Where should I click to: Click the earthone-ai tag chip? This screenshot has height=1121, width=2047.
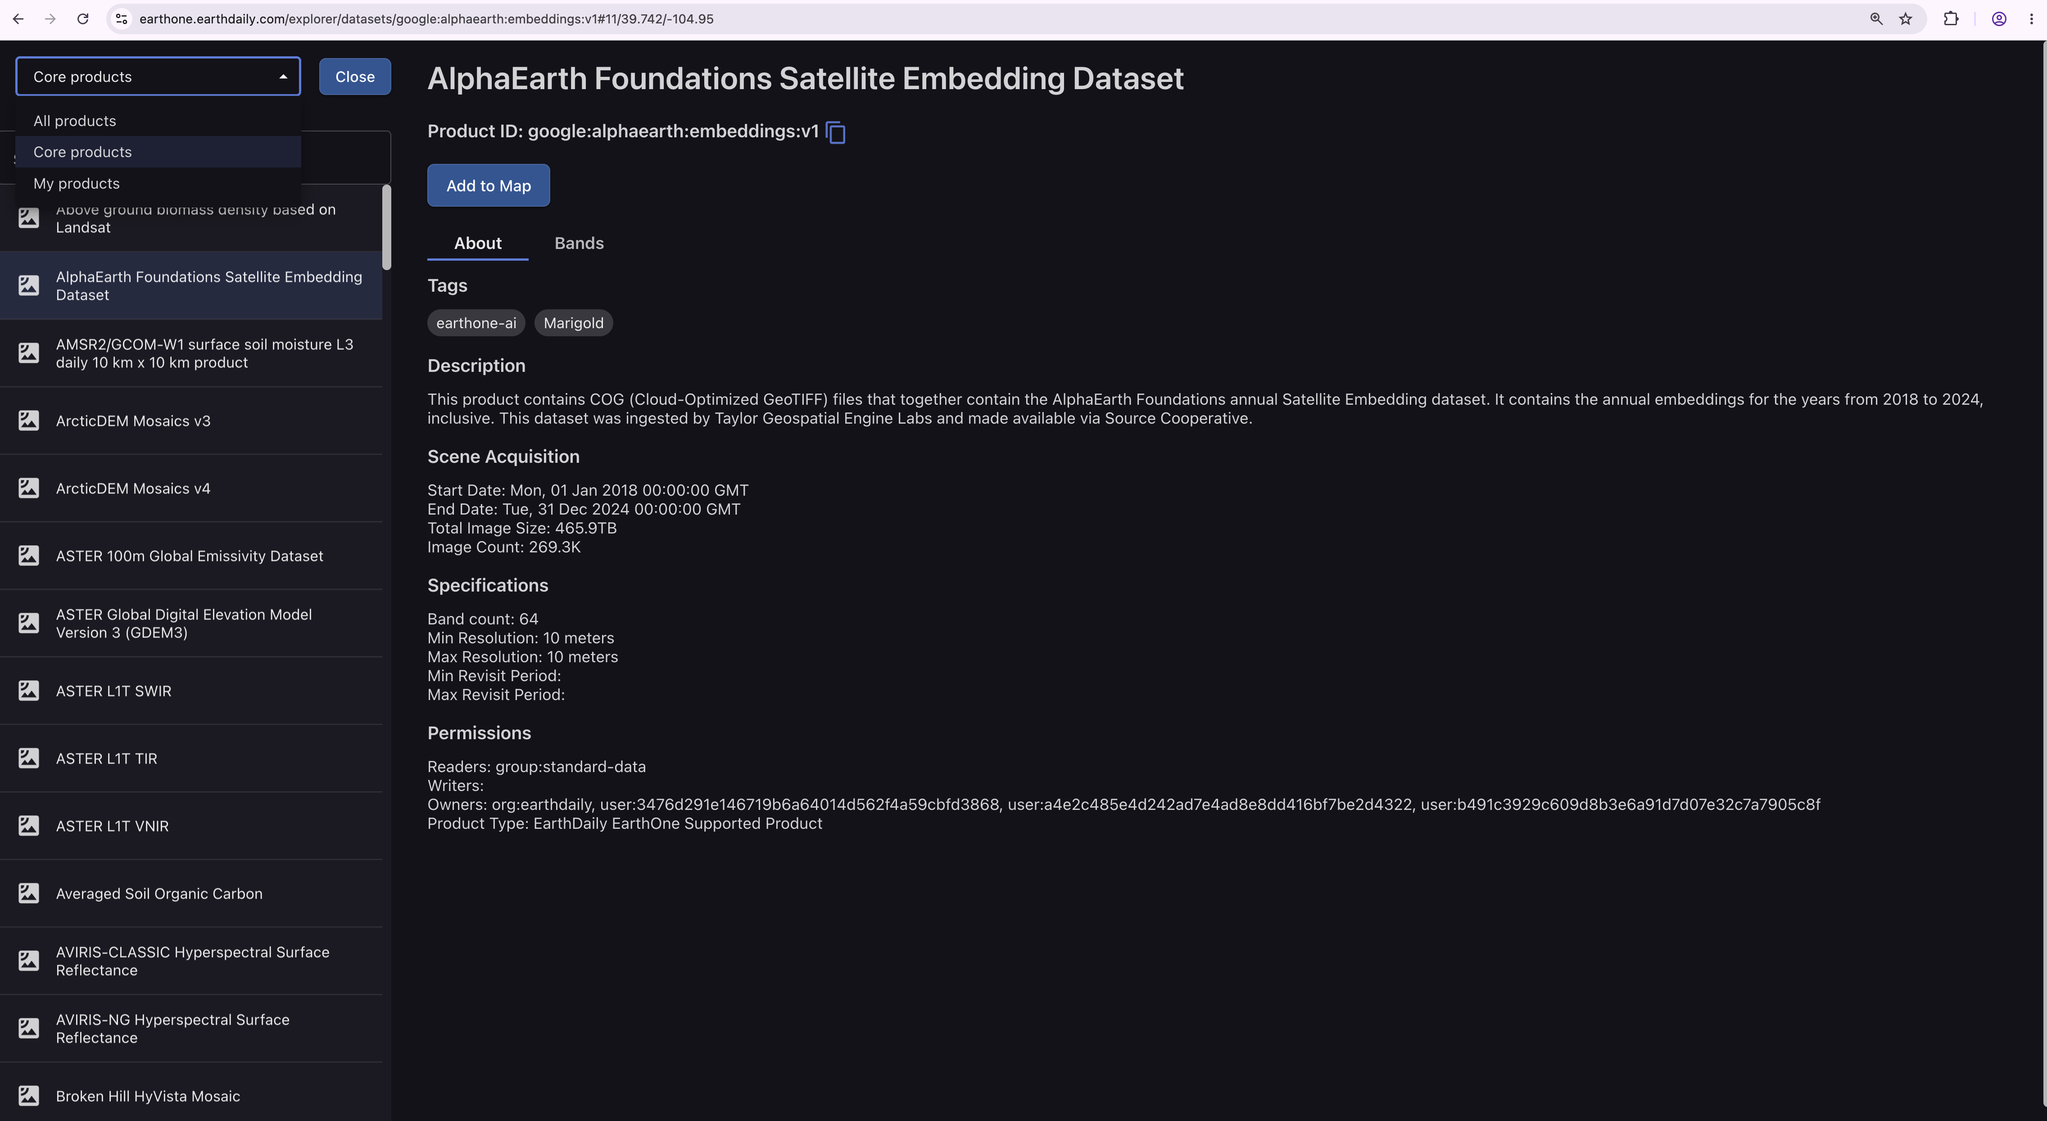click(476, 322)
